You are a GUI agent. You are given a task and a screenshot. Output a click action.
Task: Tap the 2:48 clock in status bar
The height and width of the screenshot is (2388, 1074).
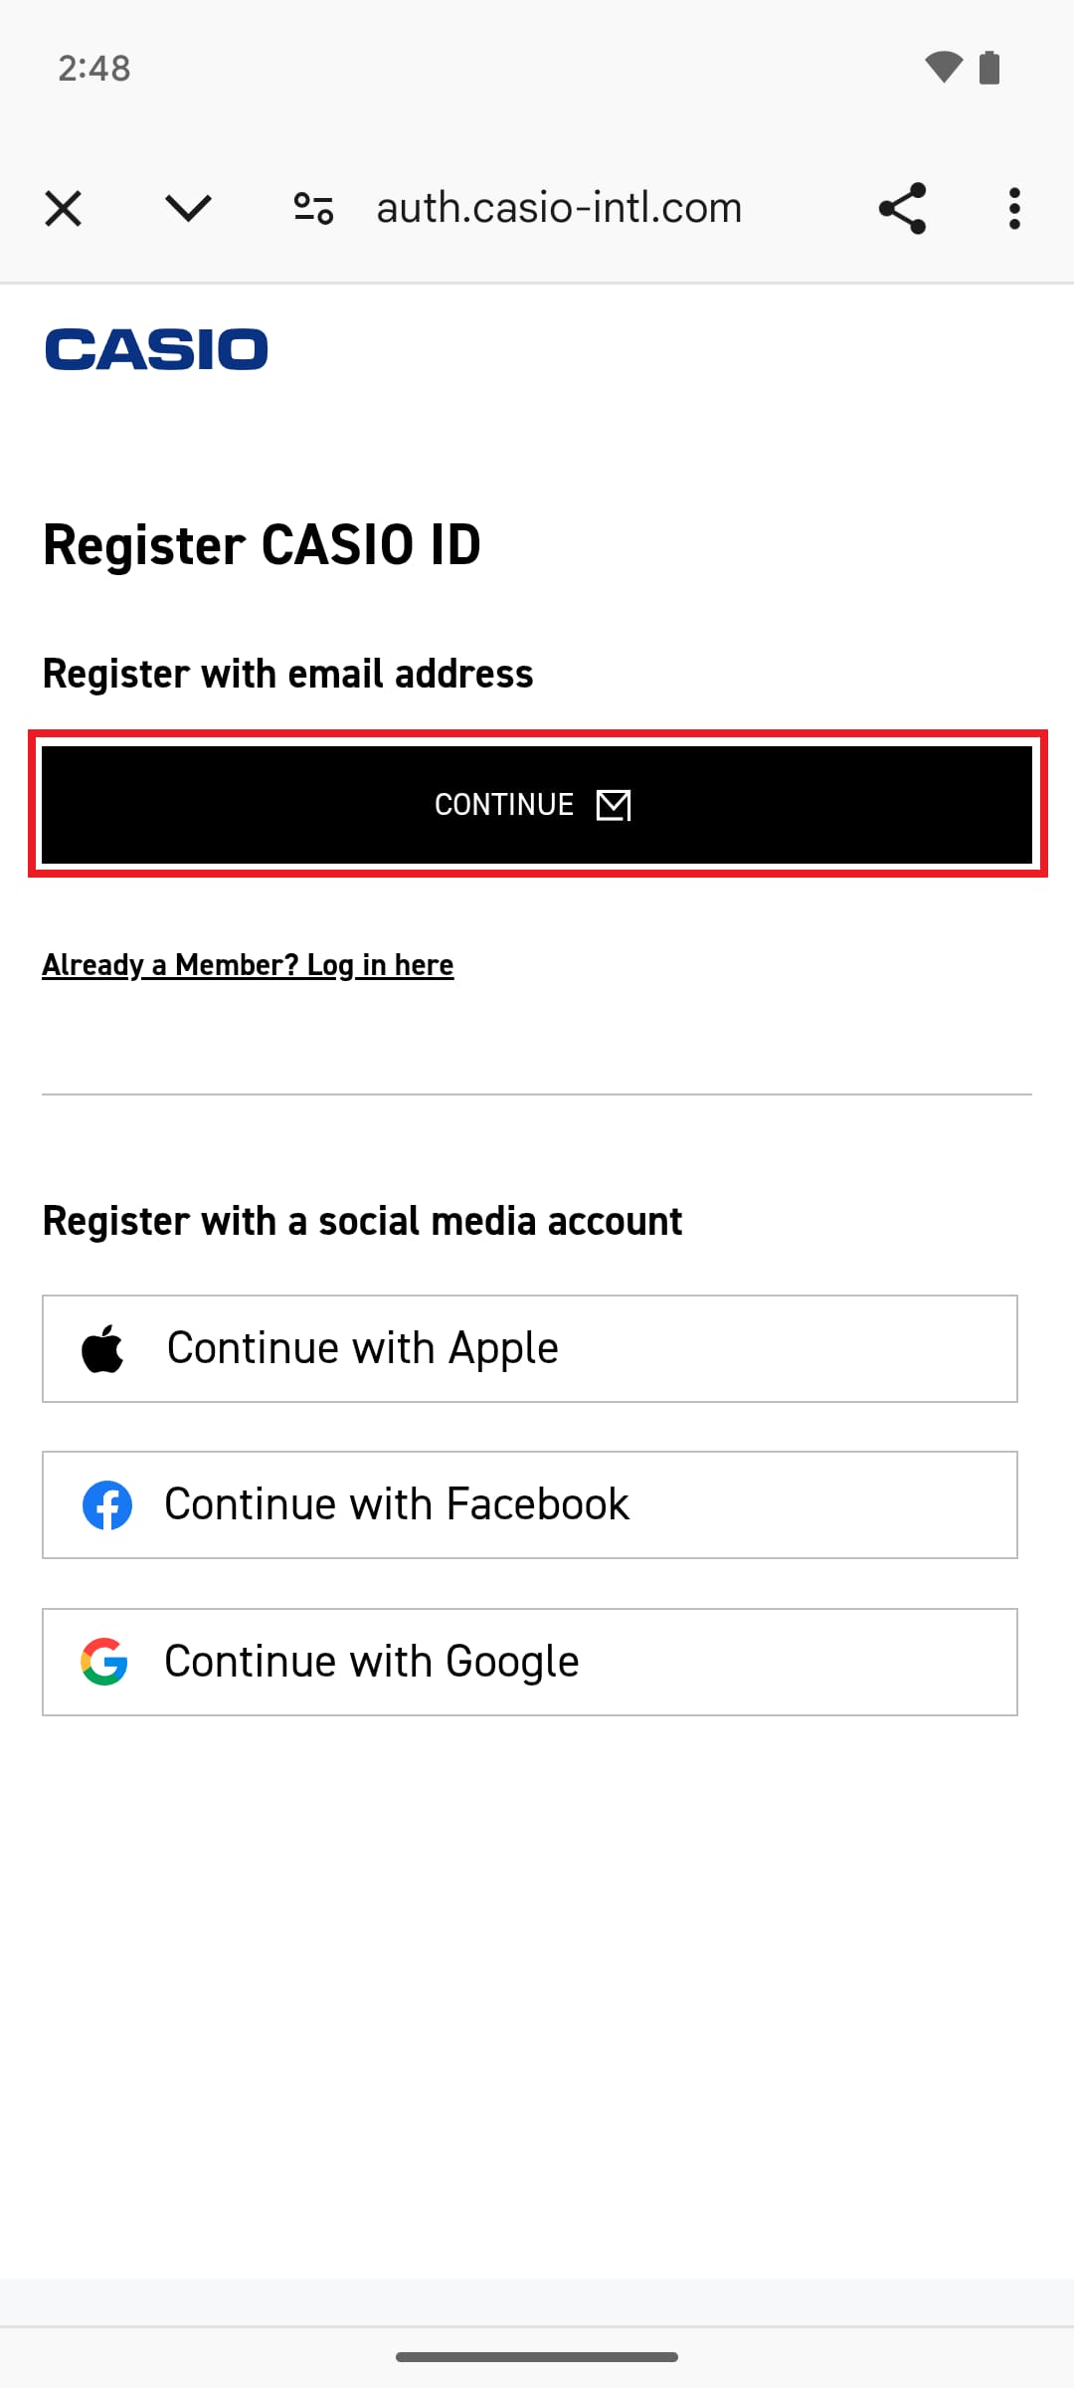94,69
